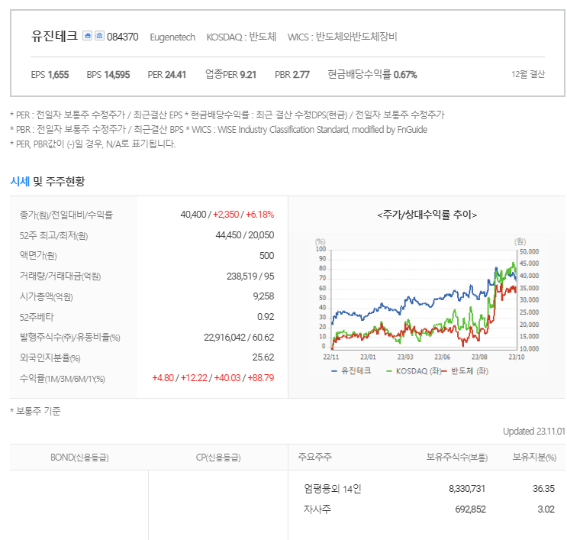567x540 pixels.
Task: Click ownership stake 36.35
Action: point(543,489)
